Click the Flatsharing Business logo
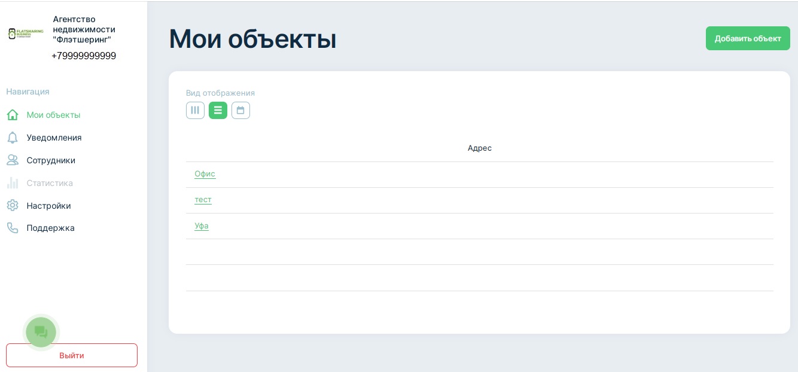798x372 pixels. pos(26,33)
